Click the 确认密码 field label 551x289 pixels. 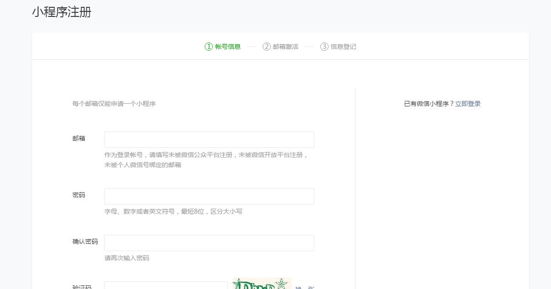tap(85, 242)
